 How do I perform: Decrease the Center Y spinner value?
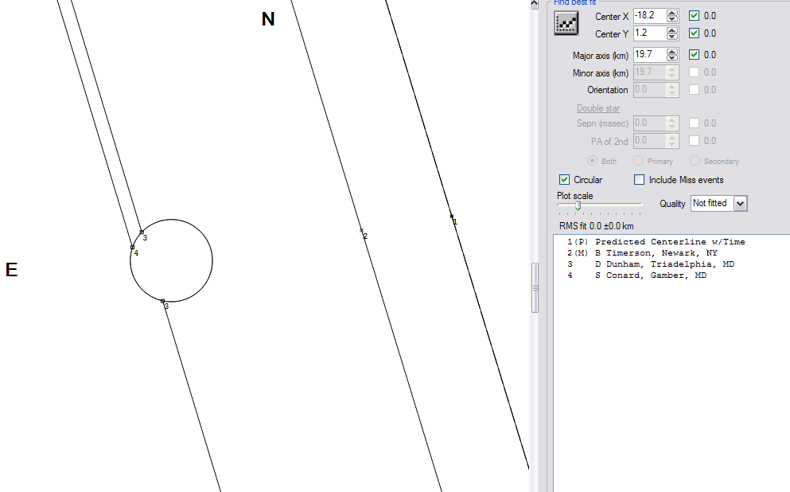pos(672,37)
